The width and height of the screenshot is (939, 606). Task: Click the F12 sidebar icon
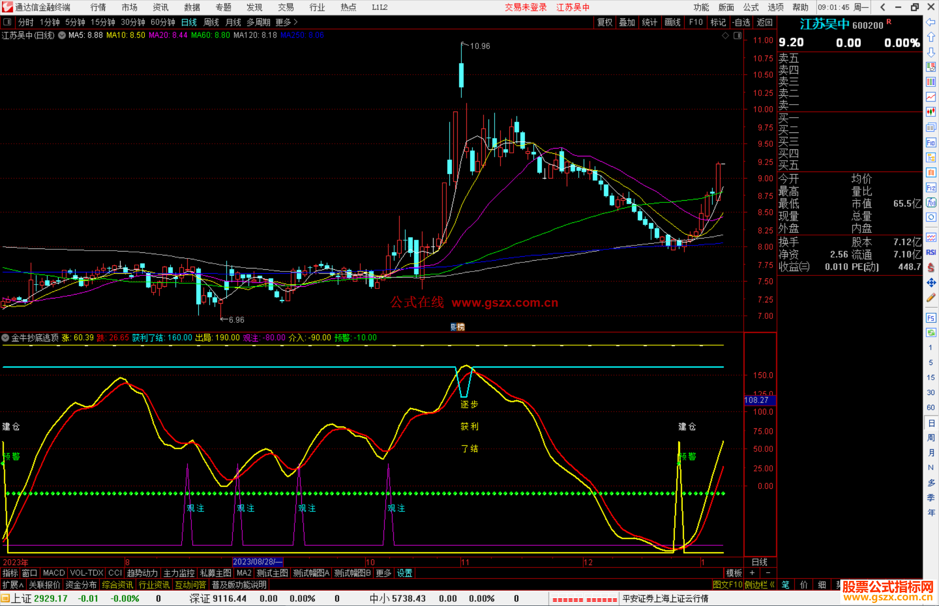931,188
